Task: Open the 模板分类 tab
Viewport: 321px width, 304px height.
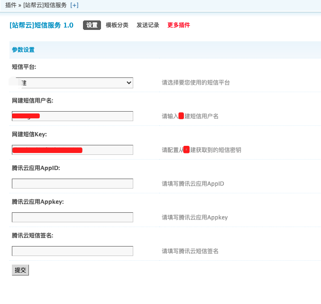Action: [117, 25]
